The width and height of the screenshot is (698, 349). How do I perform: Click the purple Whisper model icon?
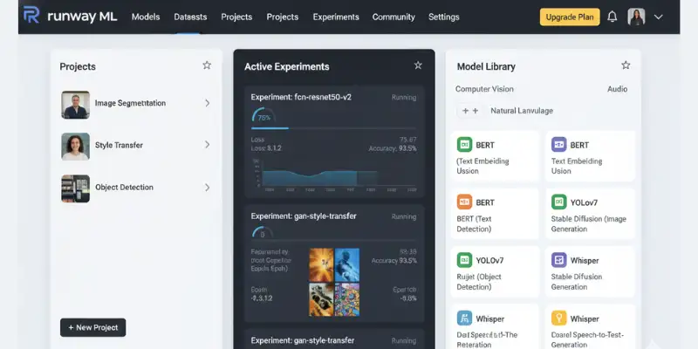pos(558,260)
